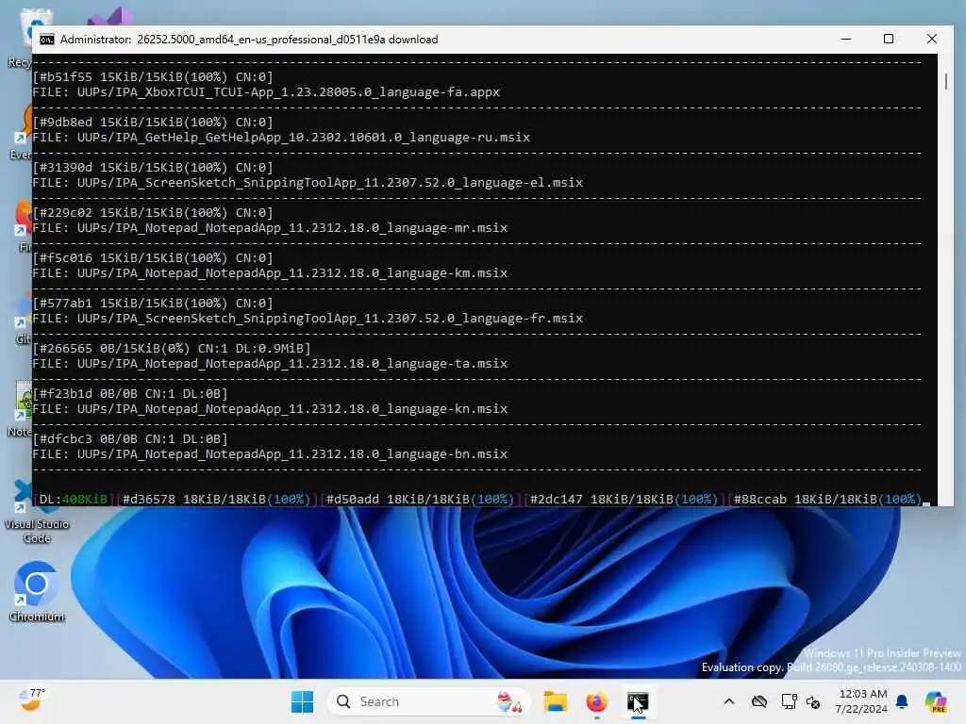Click #2dc147 18KiB status entry
Viewport: 966px width, 724px height.
(624, 500)
